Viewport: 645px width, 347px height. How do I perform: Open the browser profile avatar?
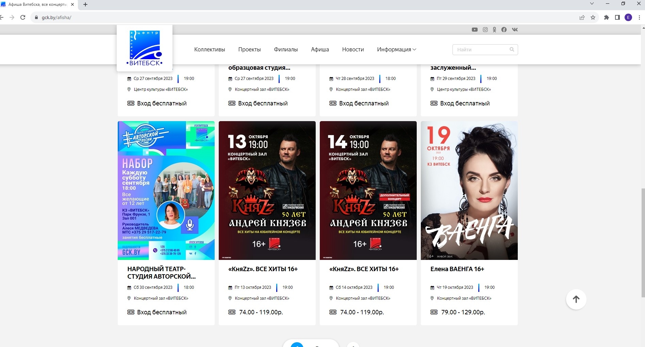tap(628, 17)
